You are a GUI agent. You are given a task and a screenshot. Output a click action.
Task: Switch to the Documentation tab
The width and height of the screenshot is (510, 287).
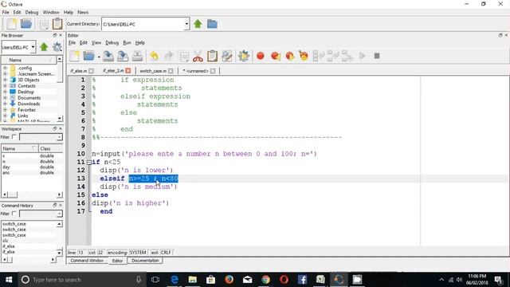tap(145, 261)
